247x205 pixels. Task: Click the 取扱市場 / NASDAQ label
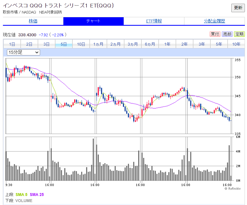(x=19, y=12)
